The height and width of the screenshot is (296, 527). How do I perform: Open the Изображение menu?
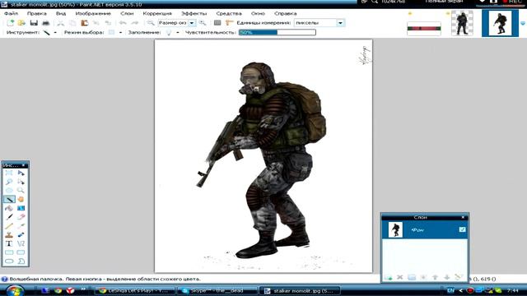point(93,13)
